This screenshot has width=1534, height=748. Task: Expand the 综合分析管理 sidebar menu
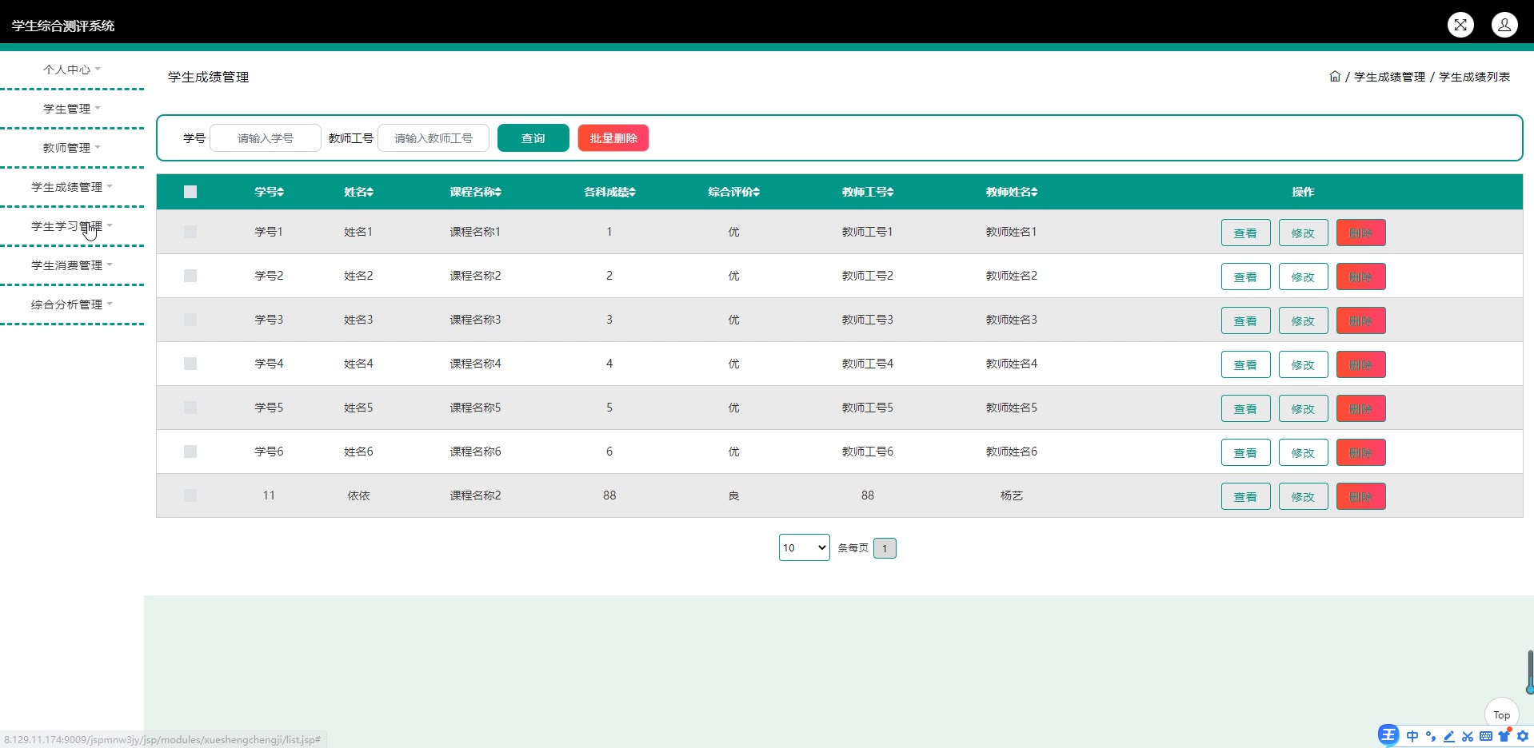coord(72,304)
